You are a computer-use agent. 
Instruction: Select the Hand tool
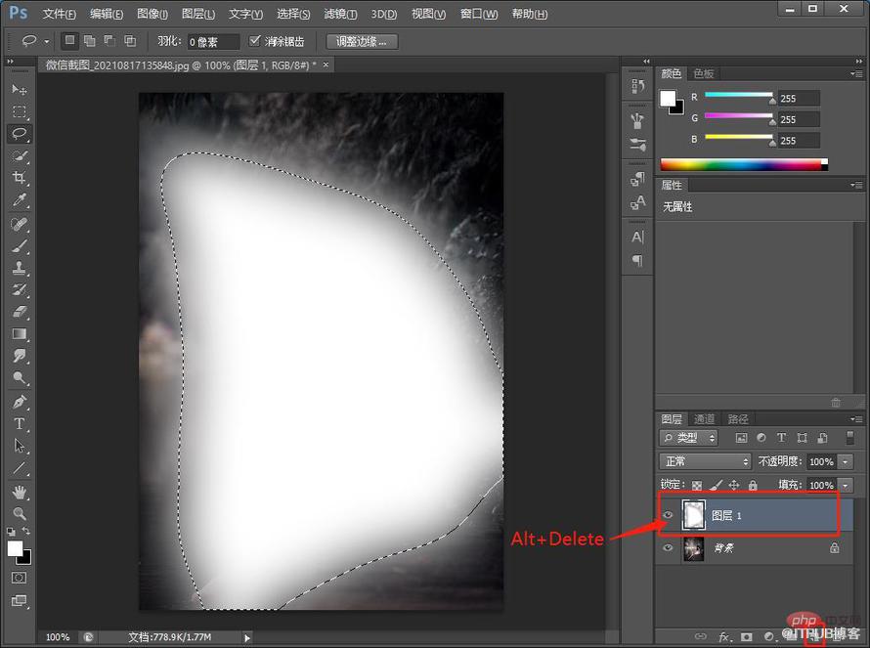pyautogui.click(x=20, y=492)
